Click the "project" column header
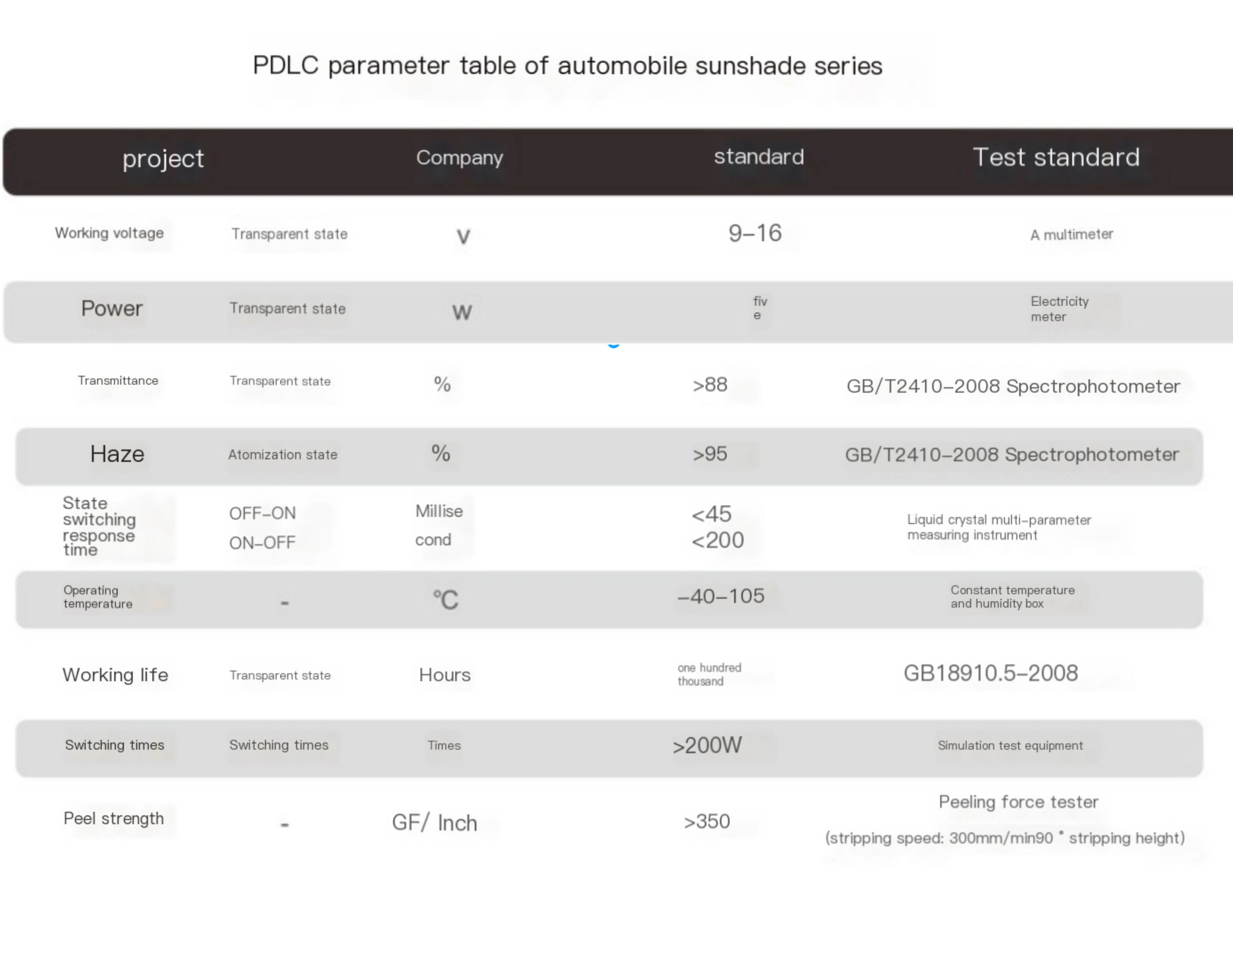 [x=163, y=159]
